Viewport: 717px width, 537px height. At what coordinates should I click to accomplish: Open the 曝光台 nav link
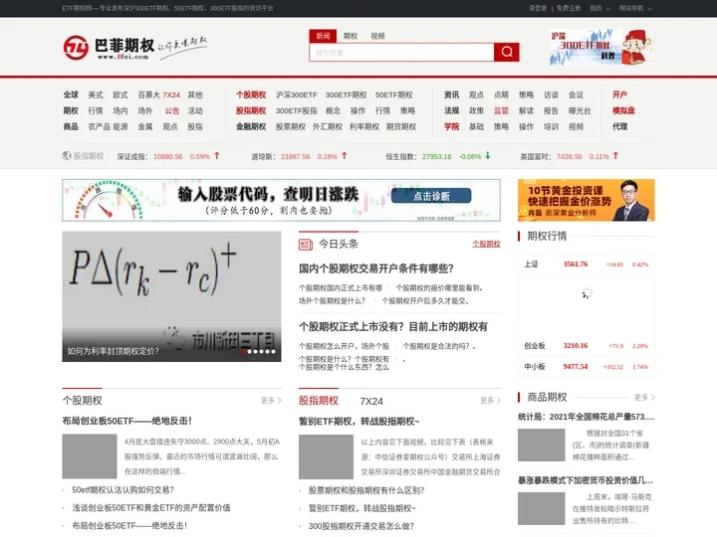click(580, 110)
